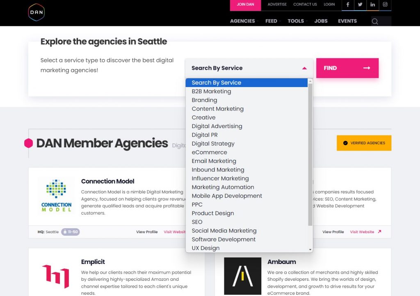Open View Profile link for Connection Model
The width and height of the screenshot is (420, 296).
147,232
